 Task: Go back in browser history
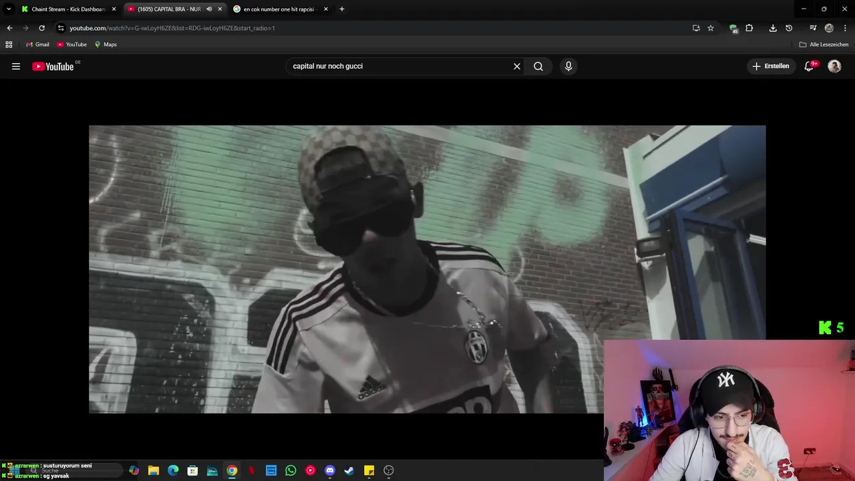pyautogui.click(x=9, y=28)
